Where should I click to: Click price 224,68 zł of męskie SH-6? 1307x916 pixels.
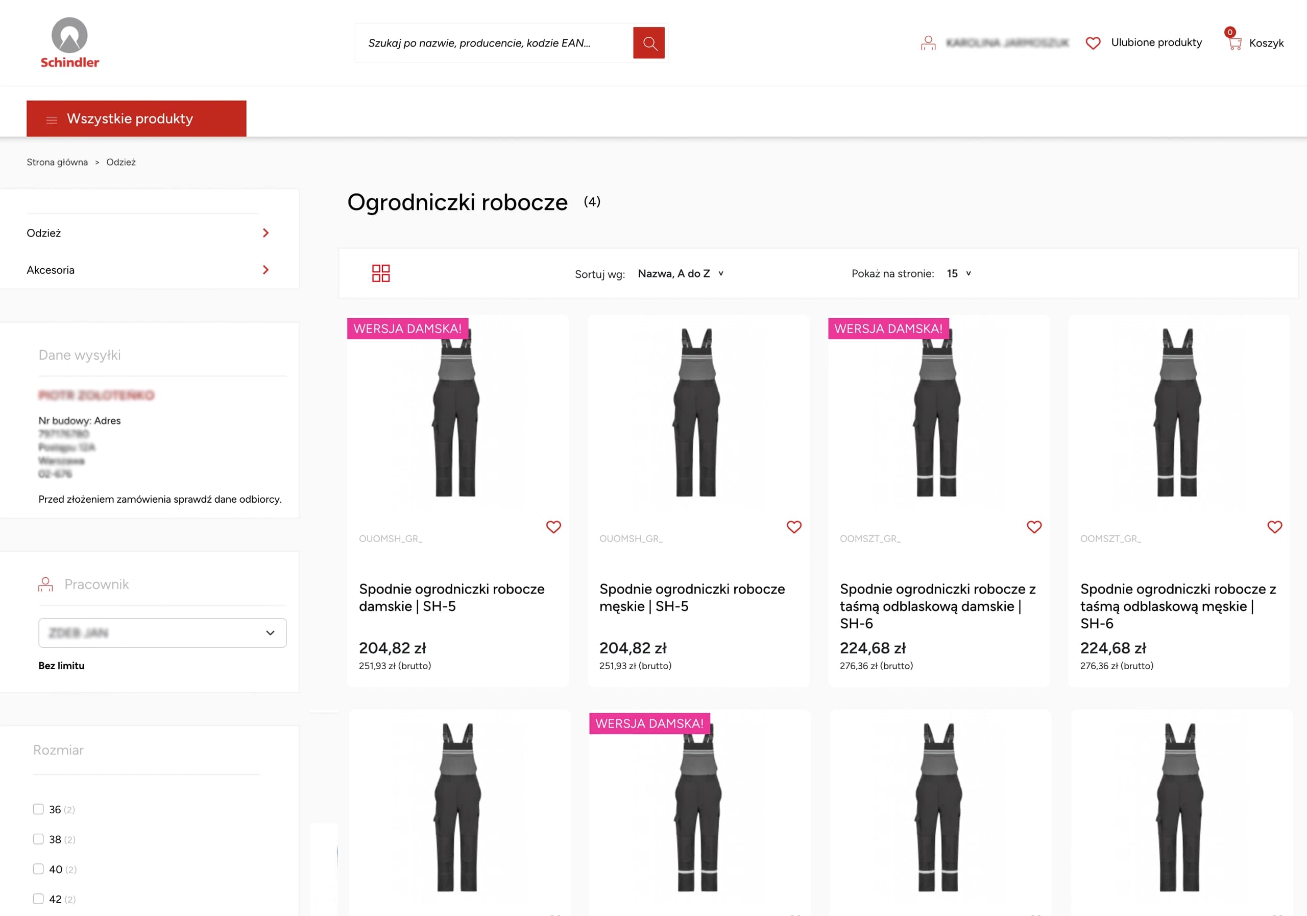(1113, 648)
